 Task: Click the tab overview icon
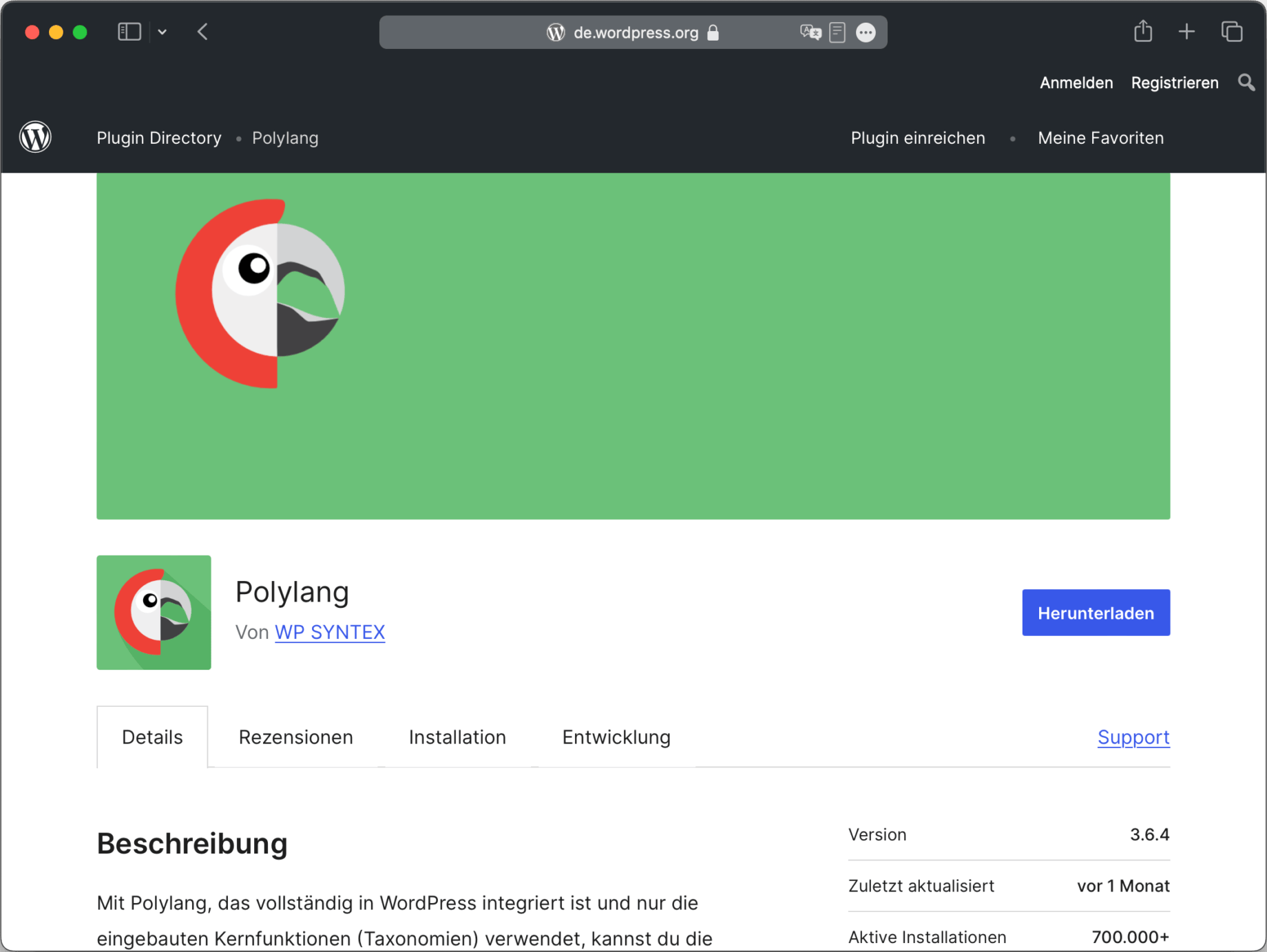click(x=1232, y=32)
